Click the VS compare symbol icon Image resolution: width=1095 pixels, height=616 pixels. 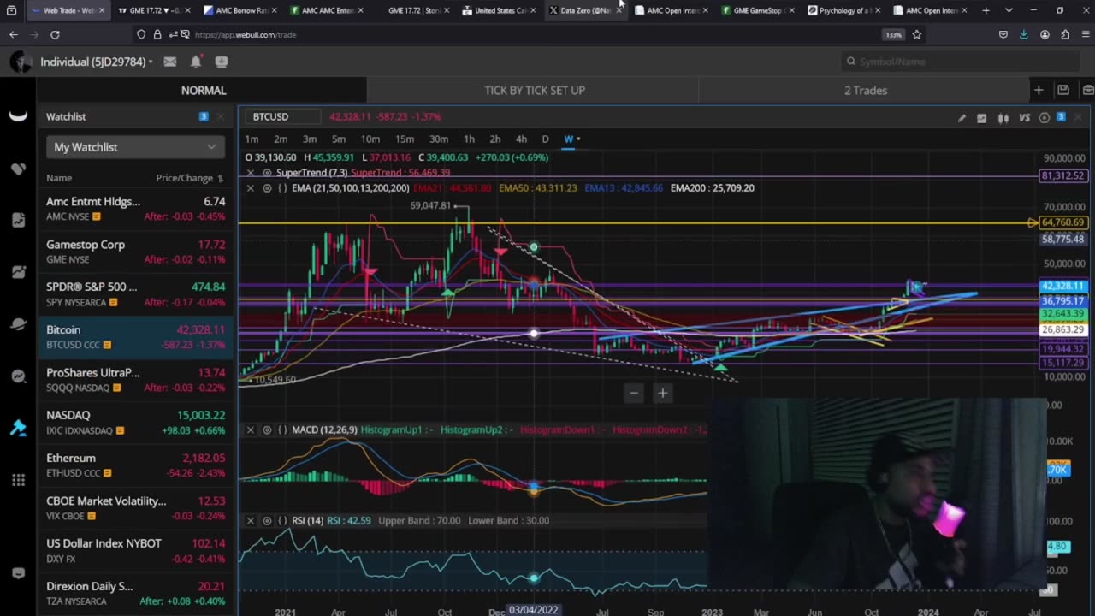1024,118
